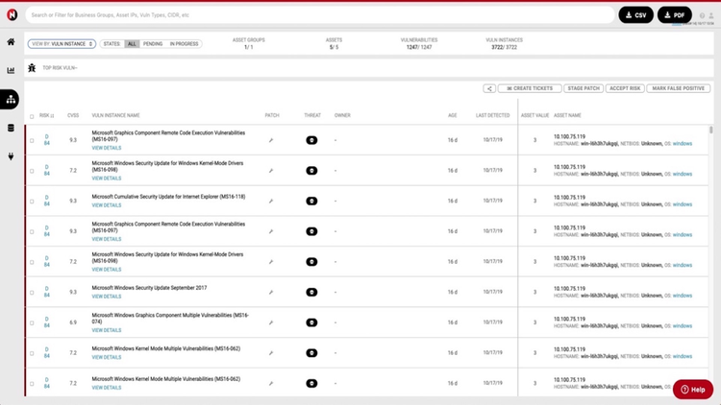The height and width of the screenshot is (405, 721).
Task: Click the Nucleus logo at top left
Action: (12, 14)
